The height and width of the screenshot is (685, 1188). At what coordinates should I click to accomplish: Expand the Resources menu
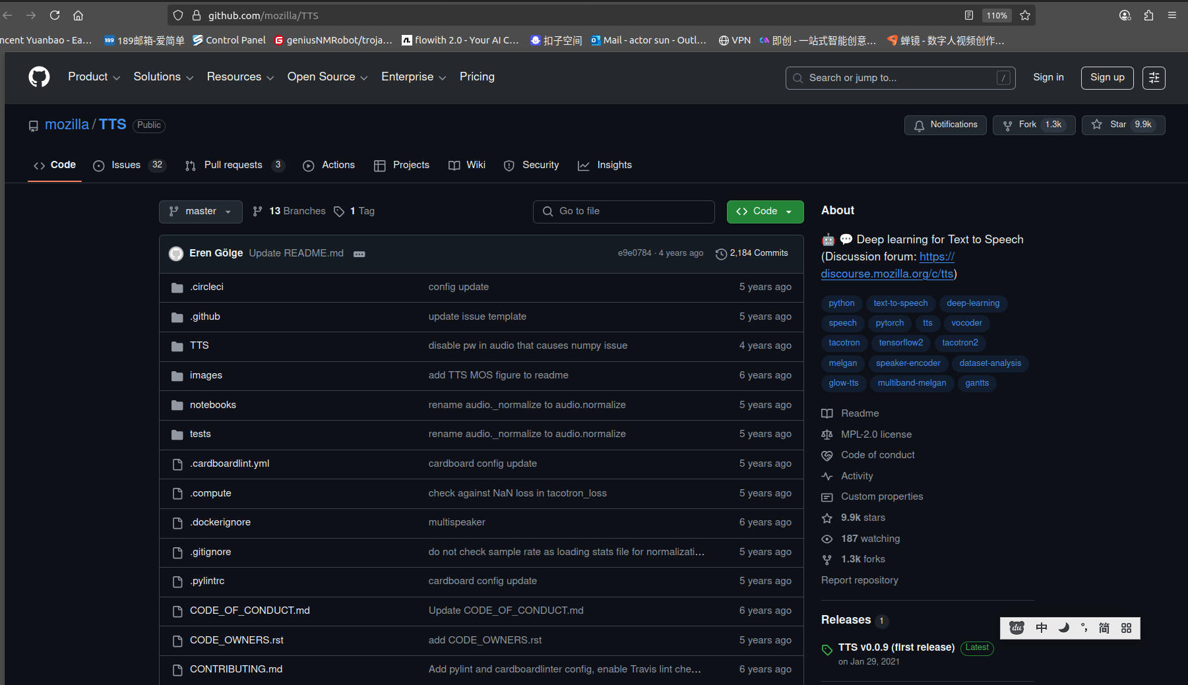coord(240,77)
